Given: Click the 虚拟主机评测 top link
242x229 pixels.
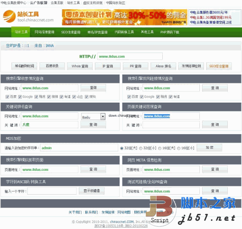Looking at the screenshot, I should (x=93, y=3).
